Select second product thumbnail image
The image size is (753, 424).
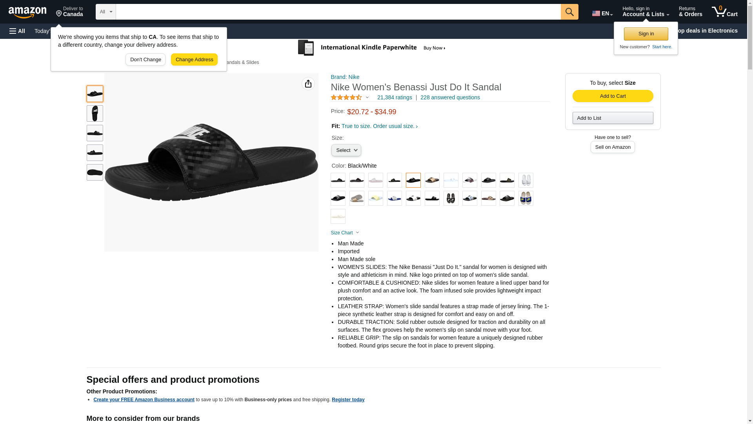(95, 113)
